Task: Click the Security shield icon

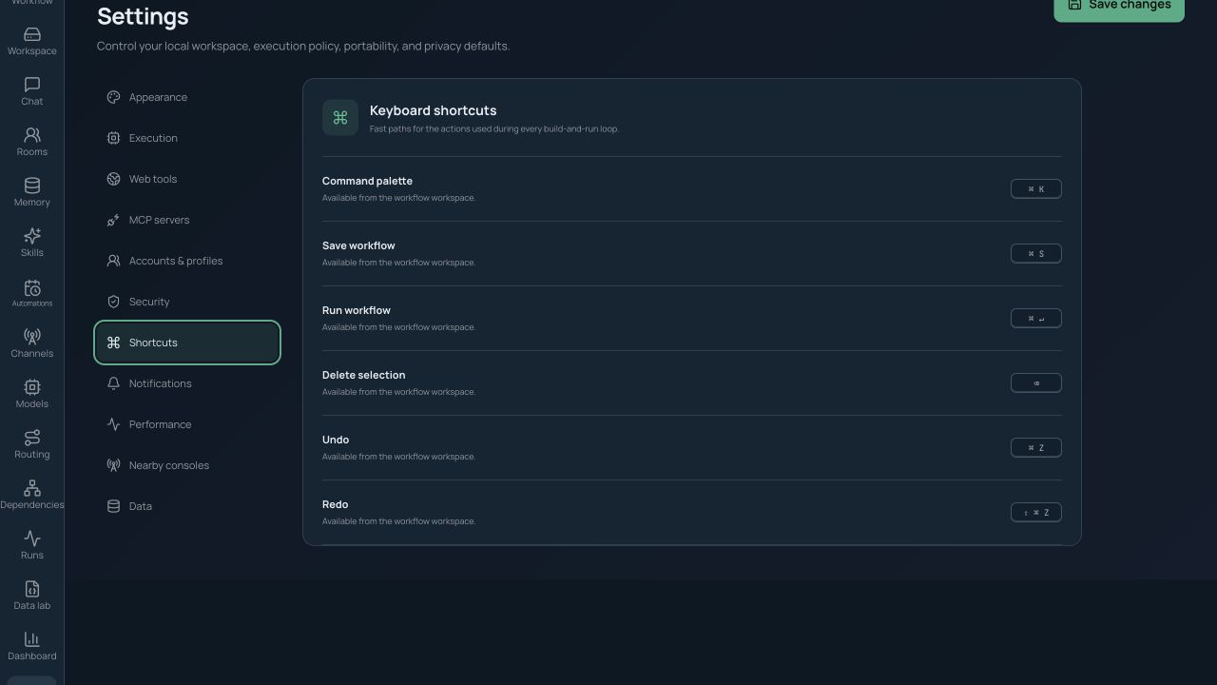Action: (113, 302)
